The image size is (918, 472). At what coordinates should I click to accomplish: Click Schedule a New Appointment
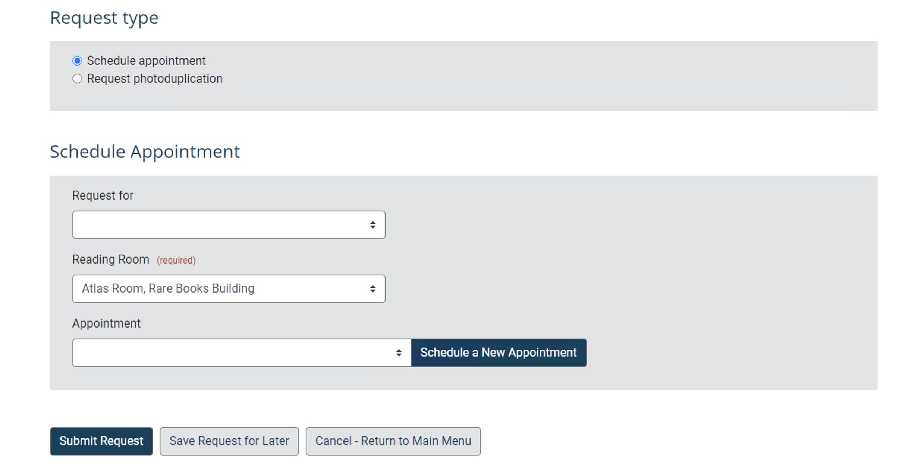499,353
